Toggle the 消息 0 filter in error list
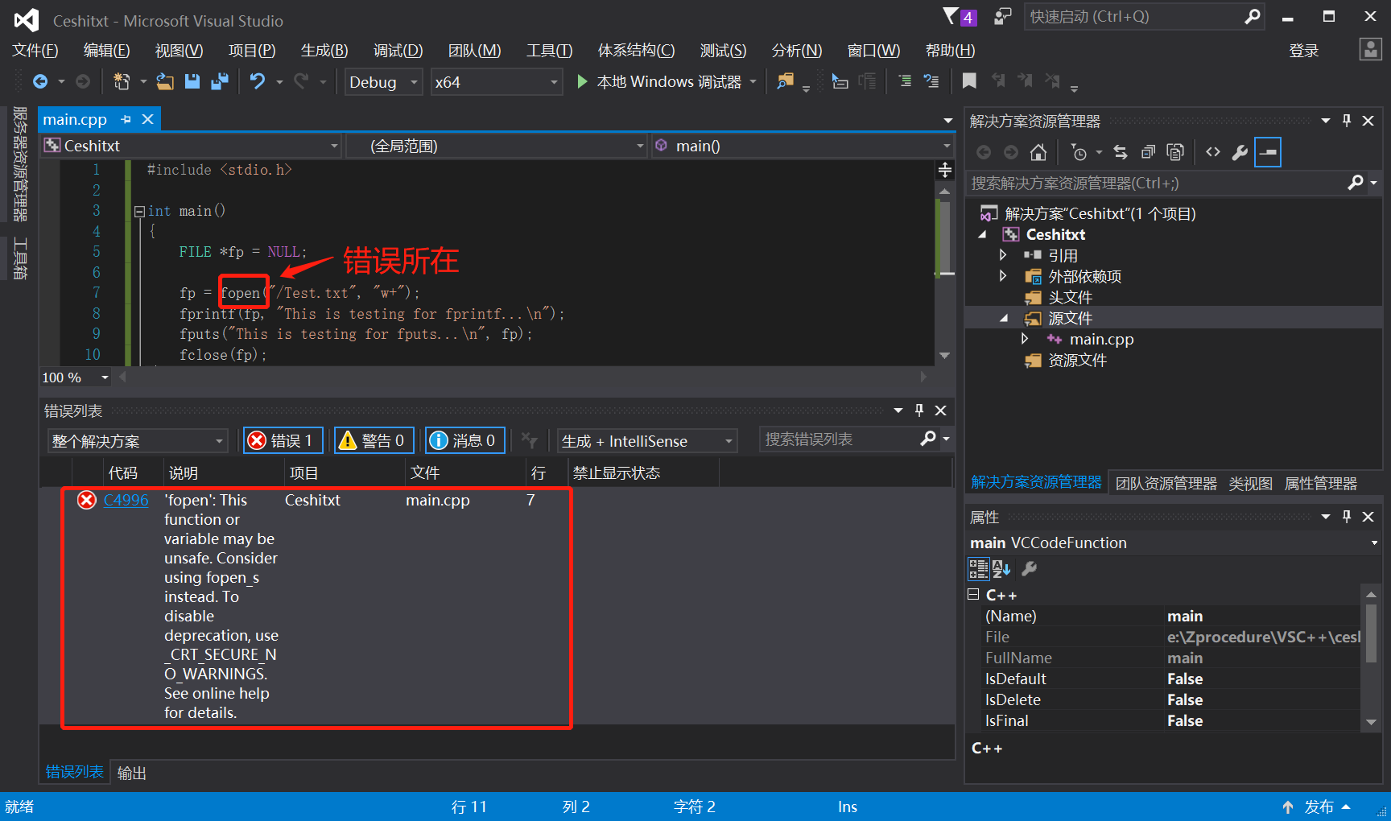The height and width of the screenshot is (821, 1391). pos(464,440)
